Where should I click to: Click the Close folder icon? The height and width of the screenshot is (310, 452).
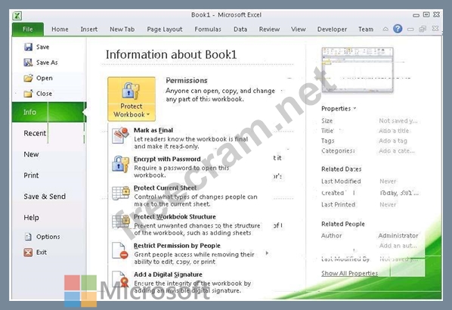click(28, 94)
